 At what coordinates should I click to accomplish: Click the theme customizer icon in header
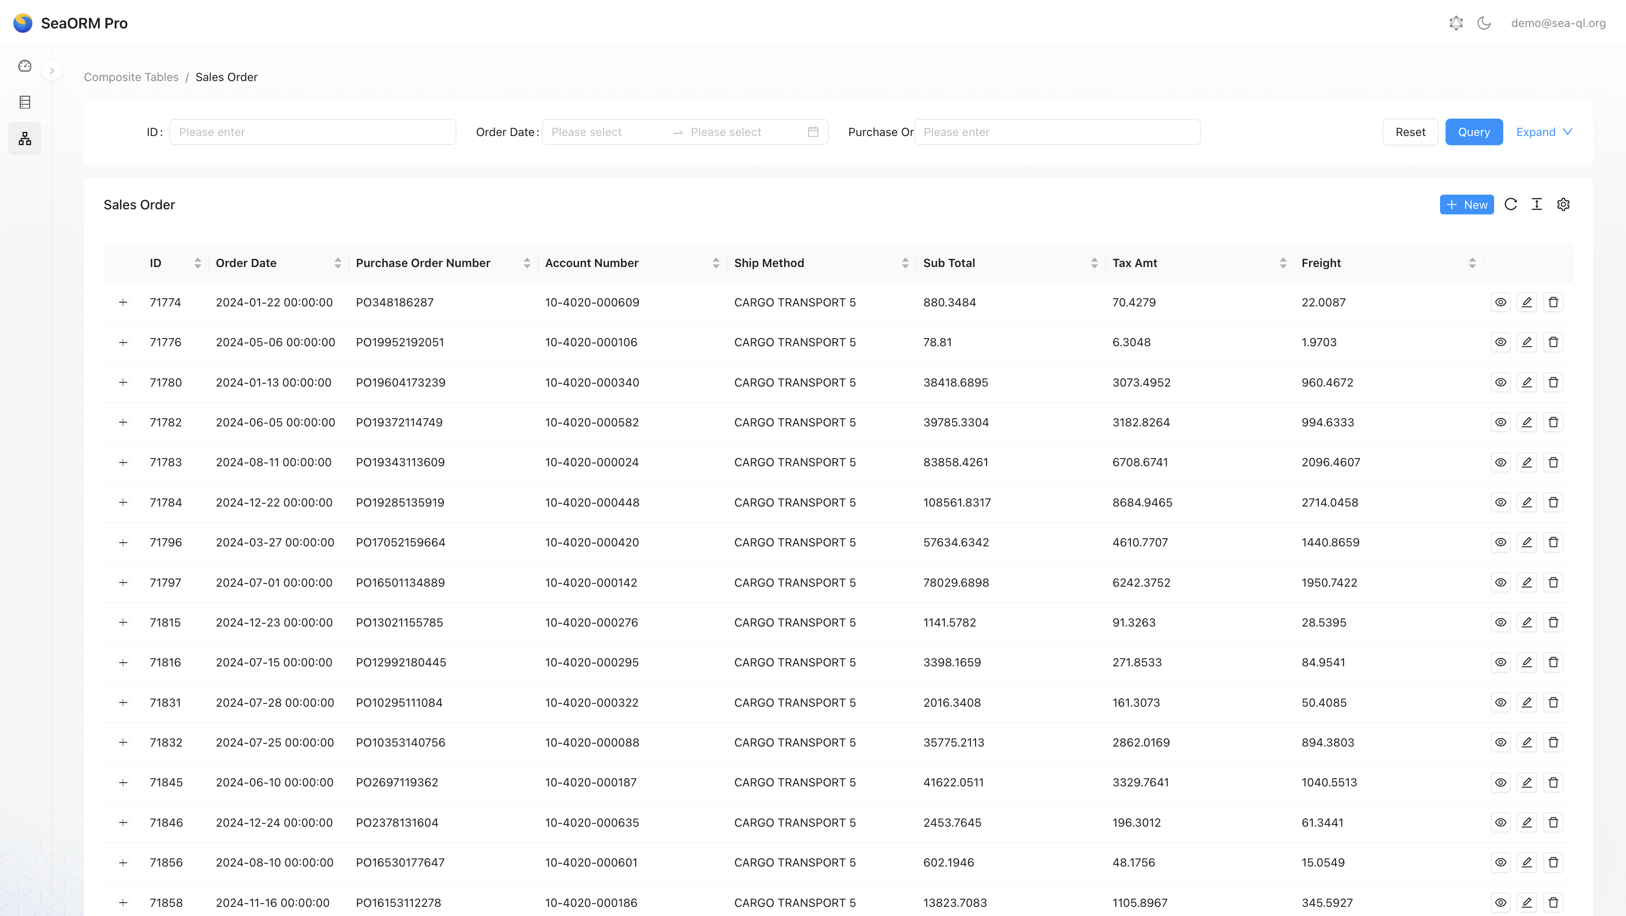coord(1456,23)
